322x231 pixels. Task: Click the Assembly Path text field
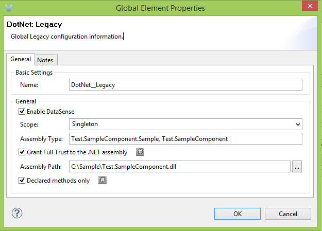(x=179, y=166)
